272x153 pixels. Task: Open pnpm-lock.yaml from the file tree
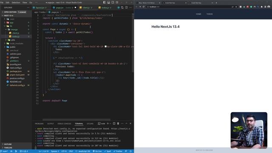coord(16,75)
